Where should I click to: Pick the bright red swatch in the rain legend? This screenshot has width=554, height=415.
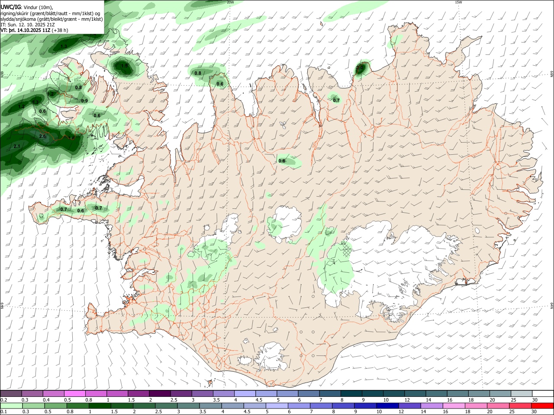coord(543,406)
